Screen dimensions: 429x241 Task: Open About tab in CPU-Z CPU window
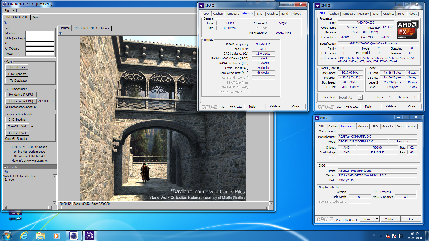pos(413,14)
